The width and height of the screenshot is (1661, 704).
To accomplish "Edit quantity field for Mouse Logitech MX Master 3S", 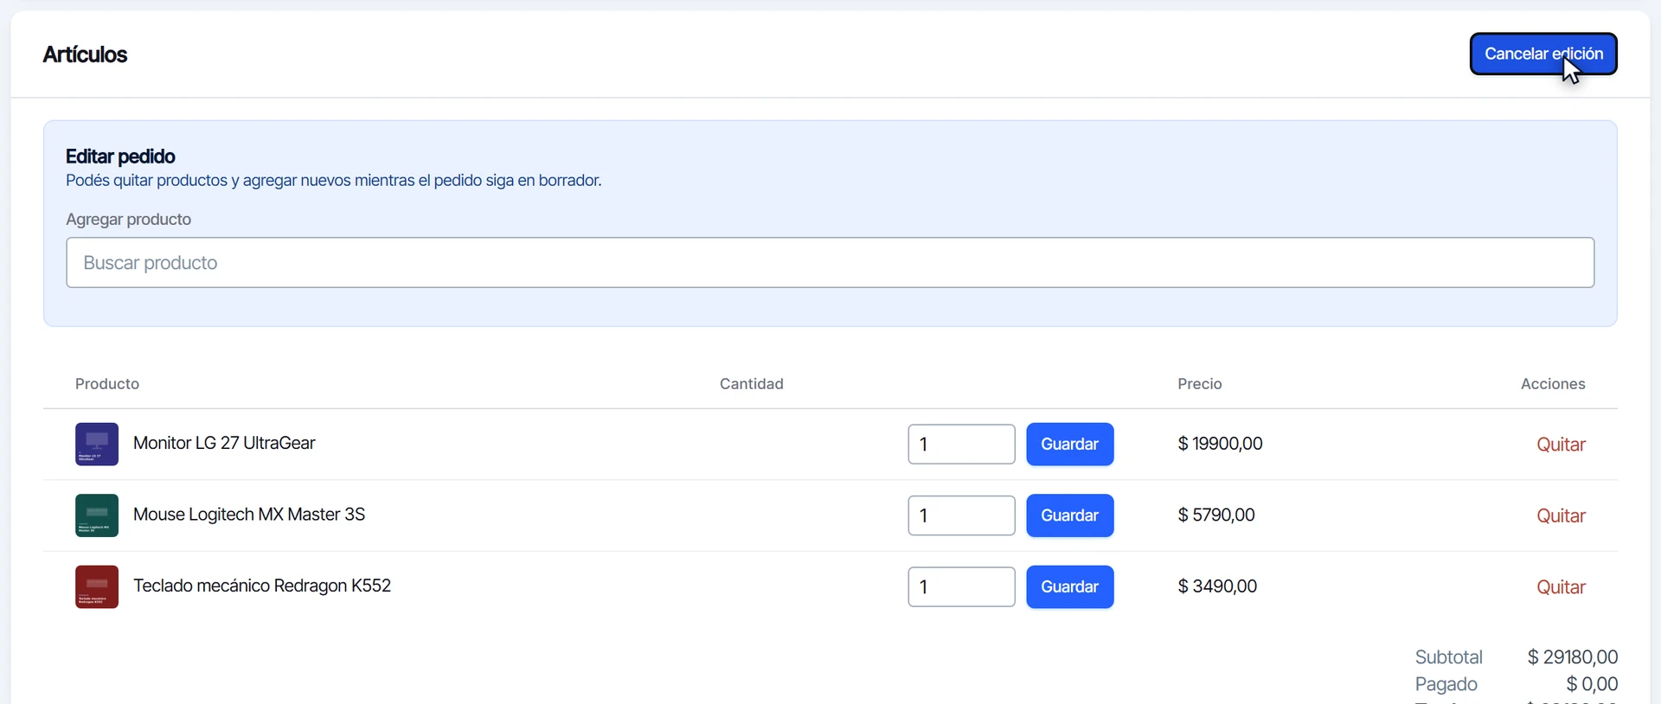I will pyautogui.click(x=961, y=515).
